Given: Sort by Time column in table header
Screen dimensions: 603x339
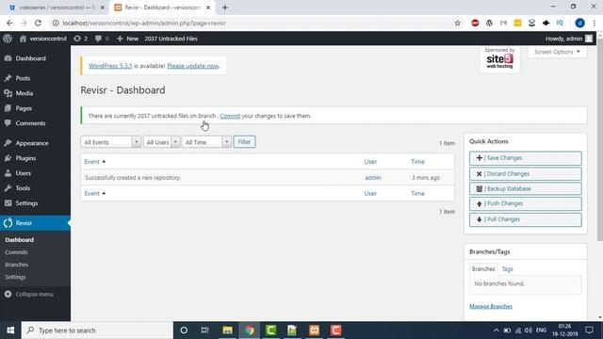Looking at the screenshot, I should 417,162.
